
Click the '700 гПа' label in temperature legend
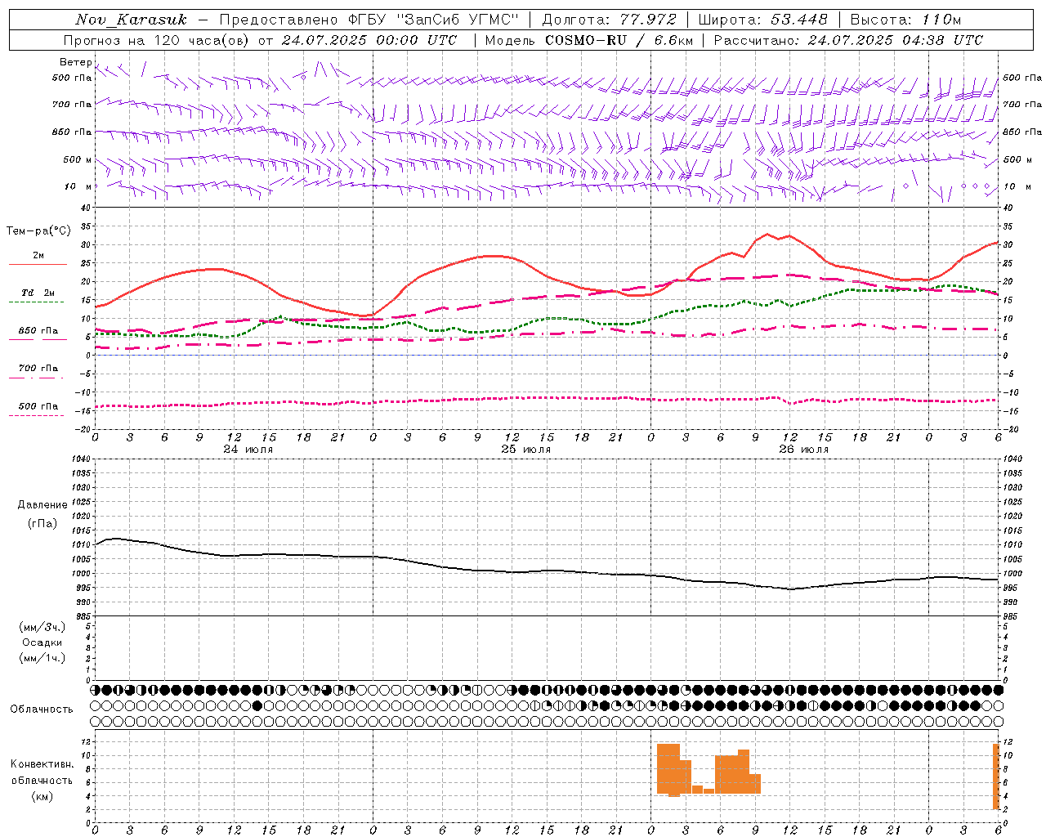point(38,369)
